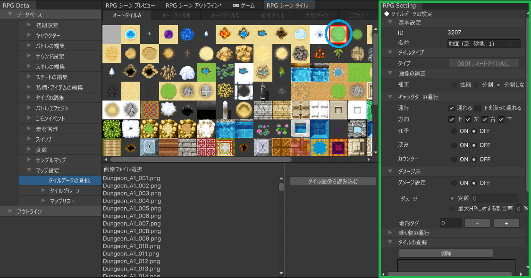Enable 下を潜って通れる checkbox
531x278 pixels.
(478, 108)
